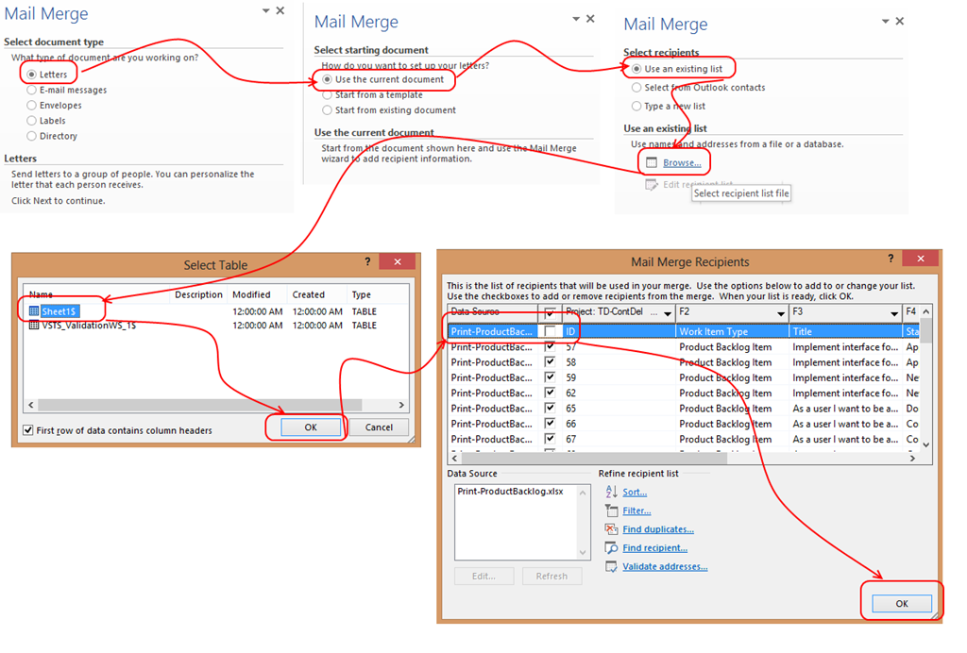Click the Find duplicates icon
Image resolution: width=967 pixels, height=653 pixels.
tap(611, 529)
